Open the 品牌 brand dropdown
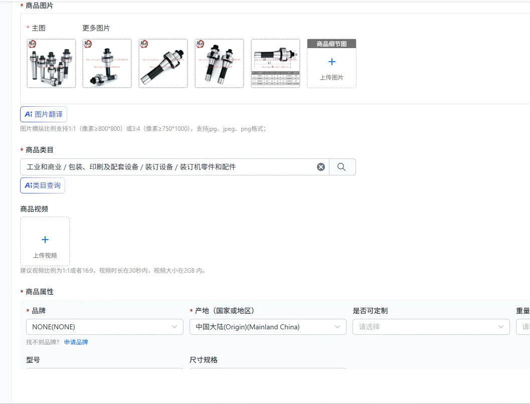 105,327
